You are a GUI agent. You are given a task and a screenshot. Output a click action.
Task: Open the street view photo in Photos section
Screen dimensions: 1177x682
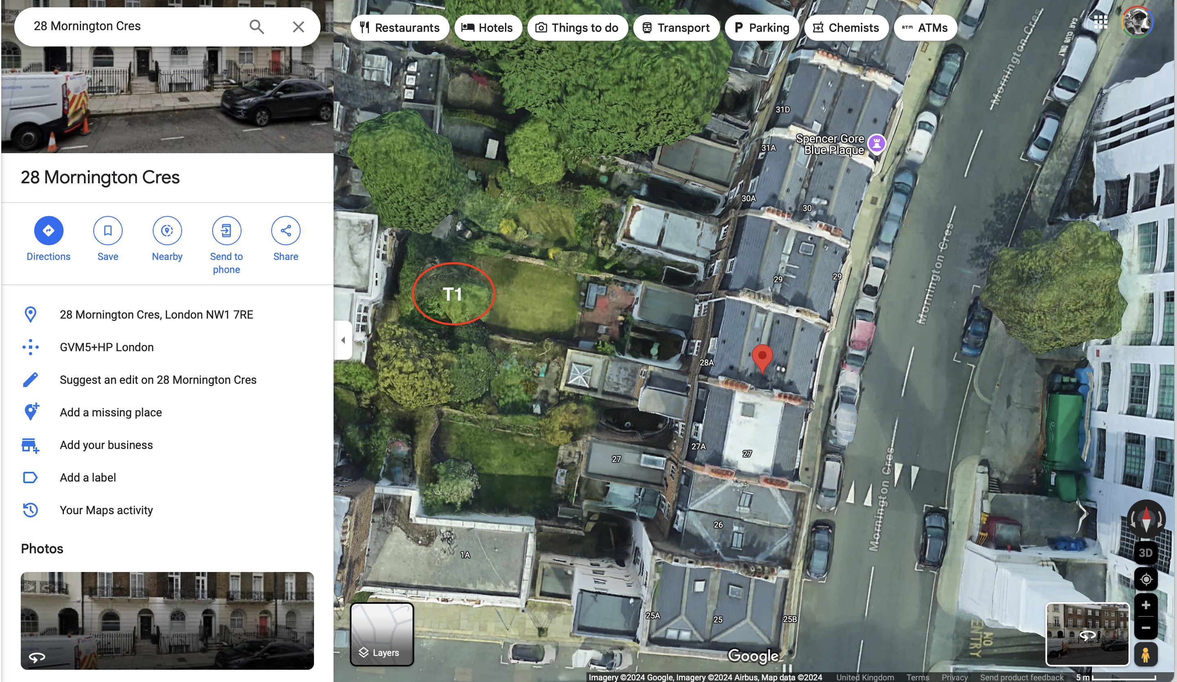tap(167, 620)
